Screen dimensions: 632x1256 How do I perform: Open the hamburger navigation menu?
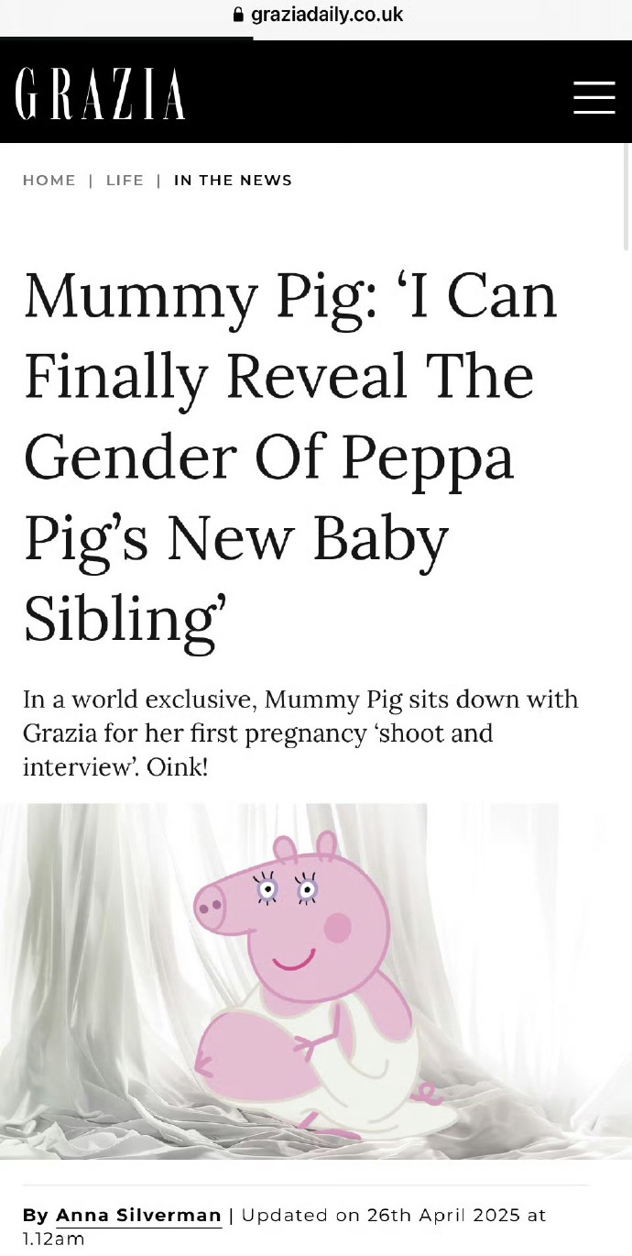tap(594, 97)
